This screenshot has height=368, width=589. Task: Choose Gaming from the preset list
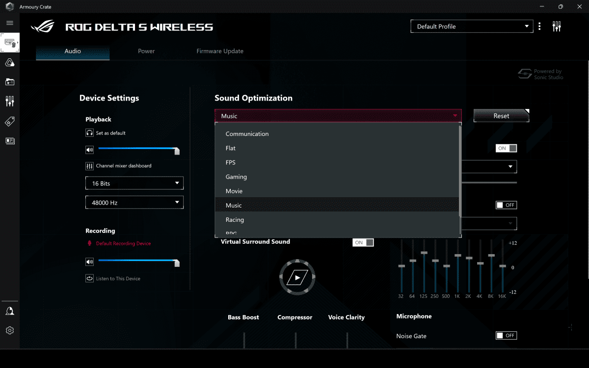337,177
